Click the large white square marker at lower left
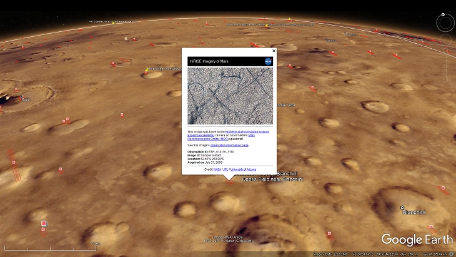 (44, 223)
